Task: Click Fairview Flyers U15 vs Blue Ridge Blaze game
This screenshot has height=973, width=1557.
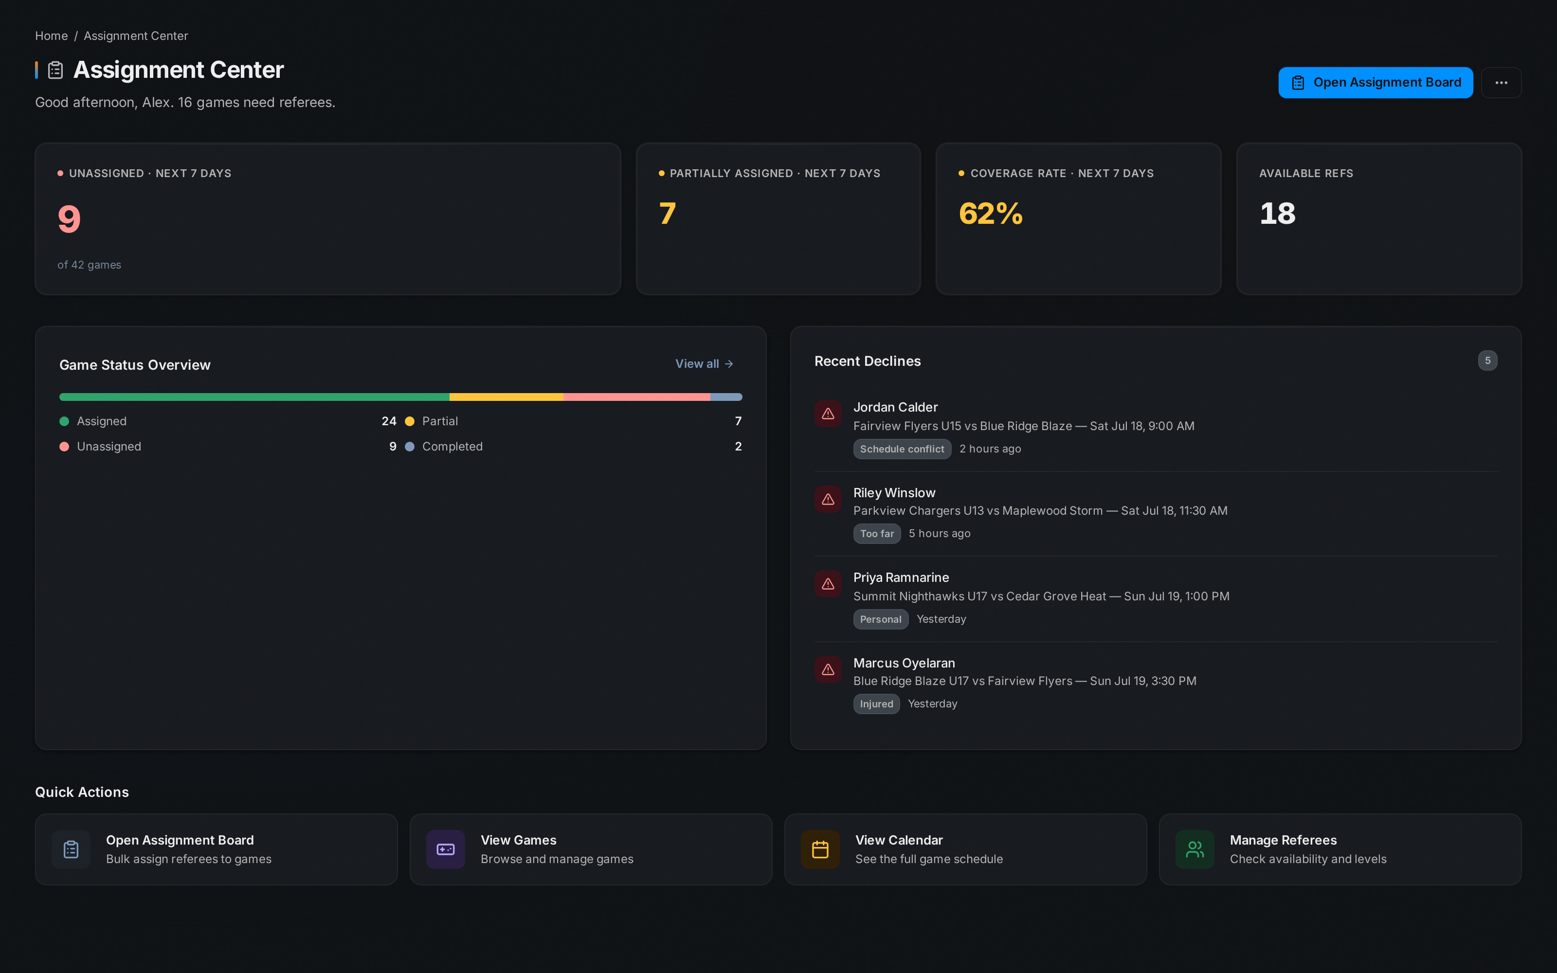Action: click(1024, 426)
